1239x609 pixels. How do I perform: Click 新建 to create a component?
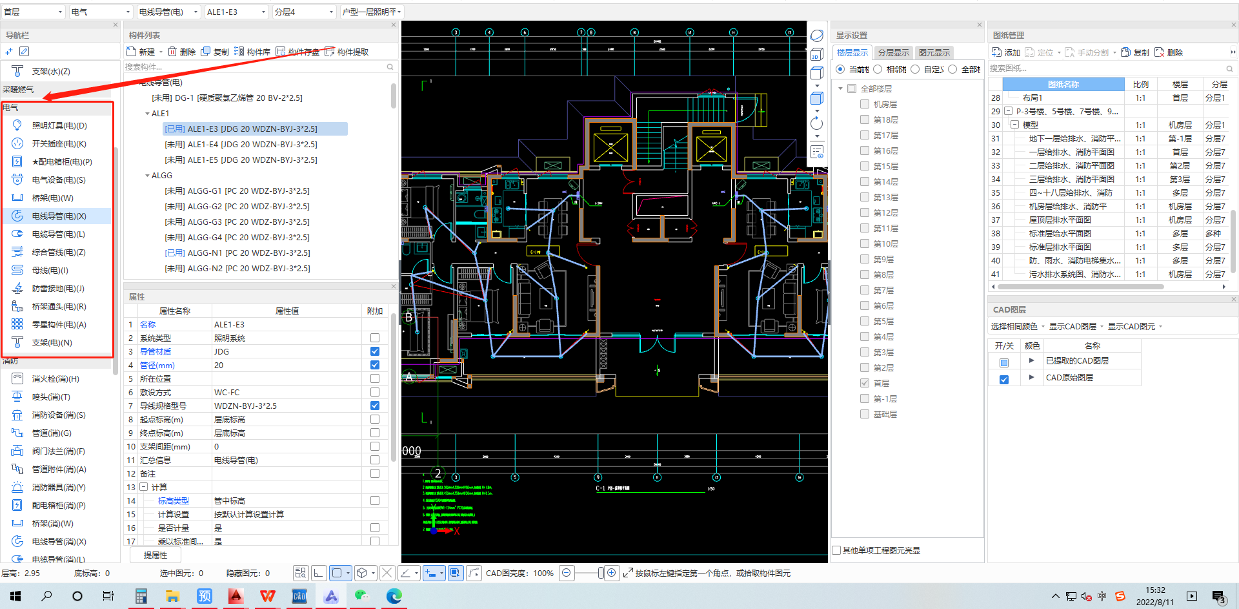coord(142,52)
